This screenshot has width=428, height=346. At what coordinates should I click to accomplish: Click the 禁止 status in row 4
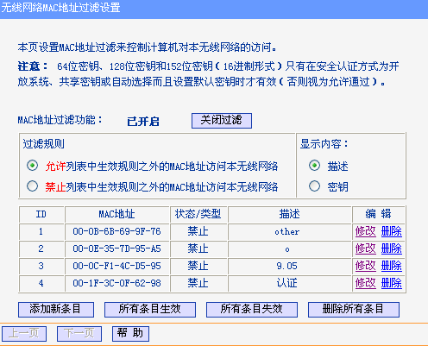click(198, 283)
